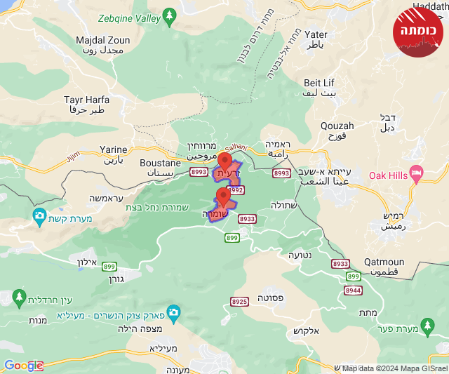Screen dimensions: 449x374
Task: Click the Map data ©2024 attribution text
Action: pyautogui.click(x=394, y=368)
